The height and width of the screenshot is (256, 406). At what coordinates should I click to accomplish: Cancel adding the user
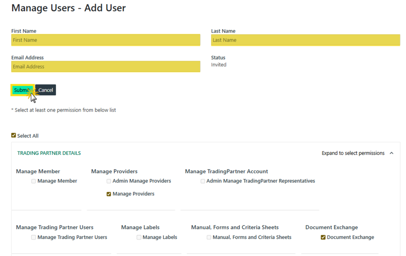[45, 90]
